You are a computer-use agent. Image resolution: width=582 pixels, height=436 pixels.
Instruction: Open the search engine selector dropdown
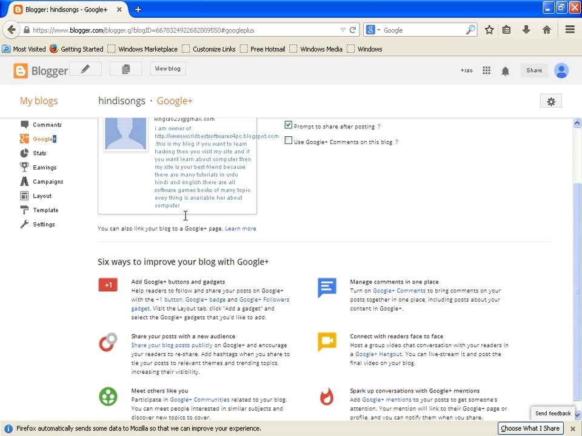click(372, 30)
